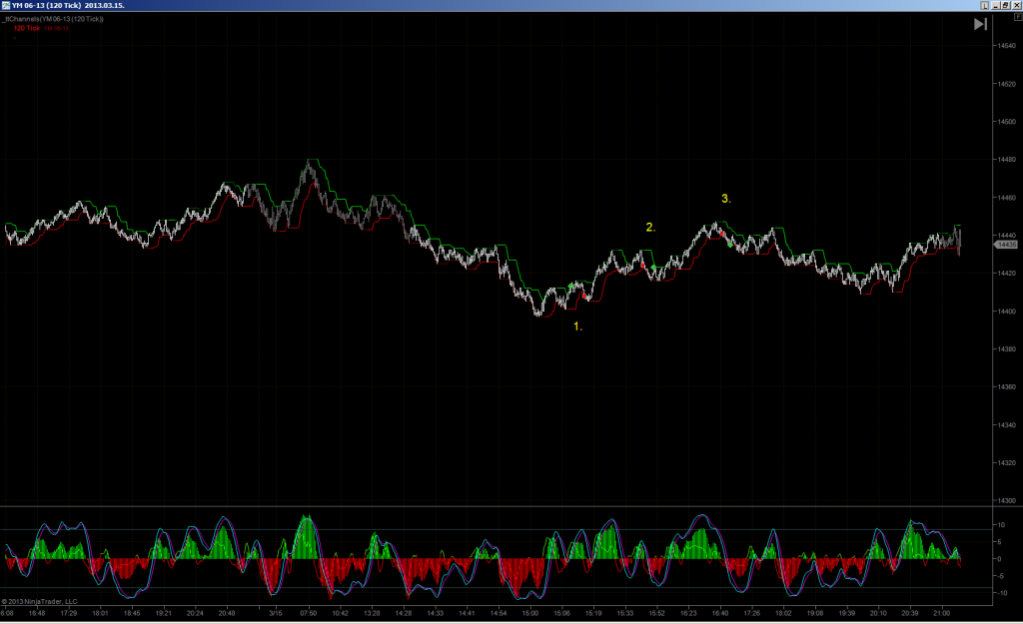Minimize the YM 06-13 chart window
Image resolution: width=1023 pixels, height=624 pixels.
click(x=996, y=5)
